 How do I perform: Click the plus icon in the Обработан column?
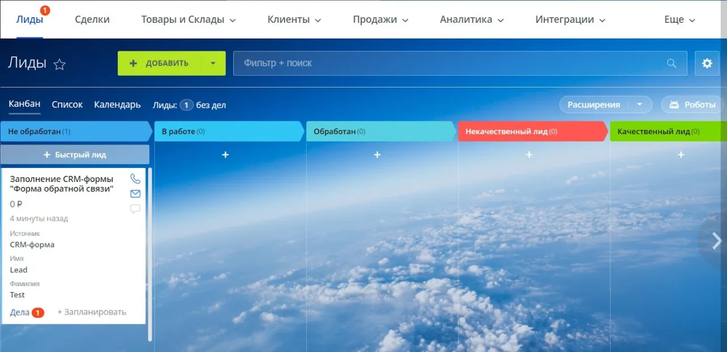click(377, 154)
